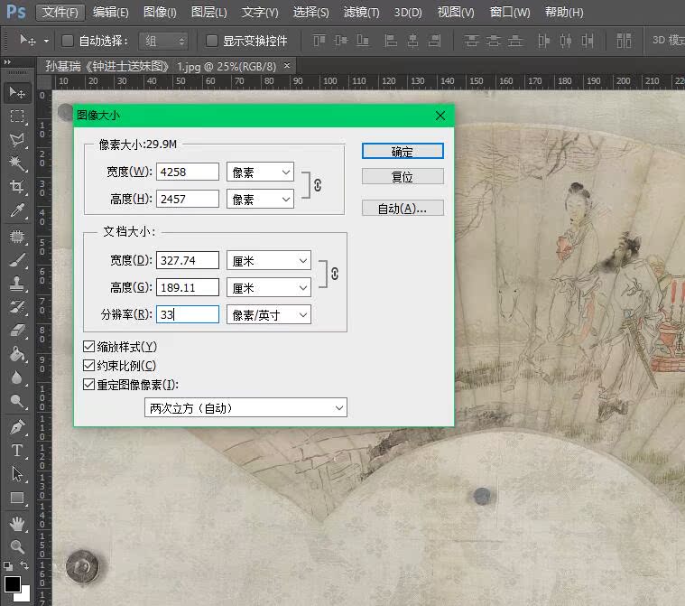Select the Horizontal Type tool

(17, 451)
